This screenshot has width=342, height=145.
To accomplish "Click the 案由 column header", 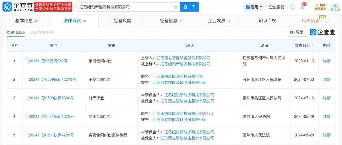I will click(x=112, y=46).
